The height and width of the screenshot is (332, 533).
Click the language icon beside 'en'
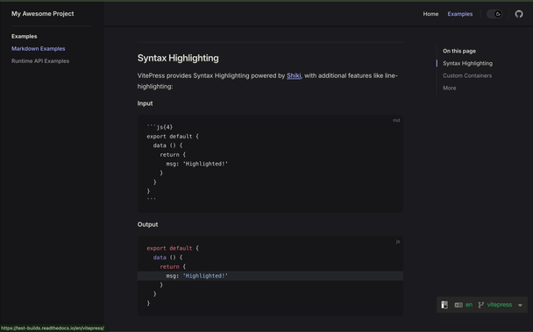[x=458, y=305]
